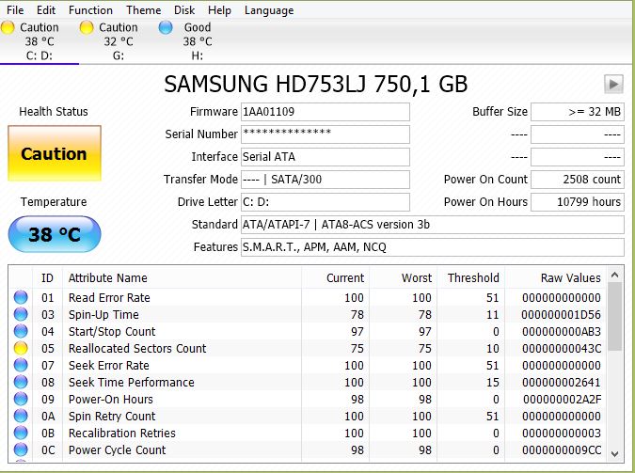Select the Seek Error Rate attribute name

[109, 365]
